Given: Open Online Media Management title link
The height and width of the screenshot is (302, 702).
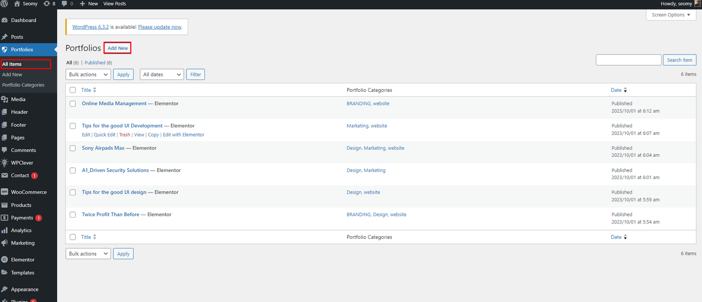Looking at the screenshot, I should pyautogui.click(x=114, y=104).
